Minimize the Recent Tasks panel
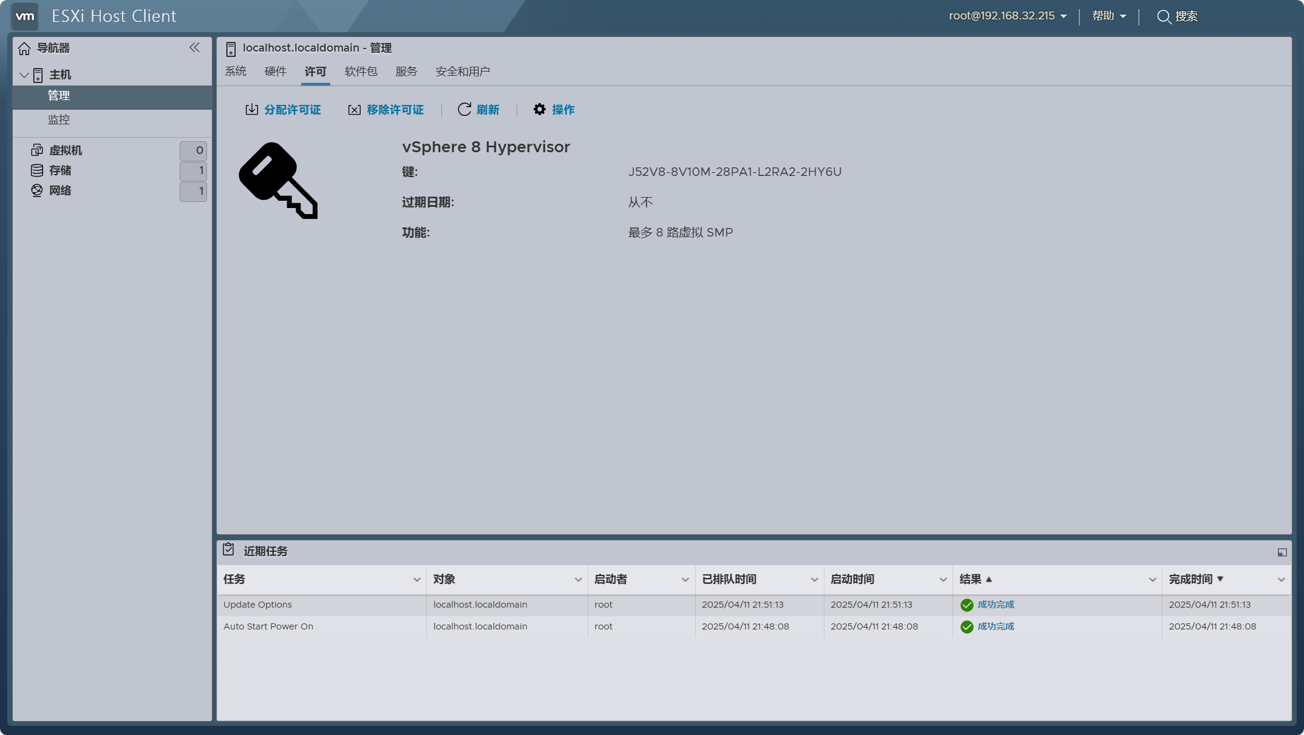This screenshot has width=1304, height=735. click(1282, 552)
